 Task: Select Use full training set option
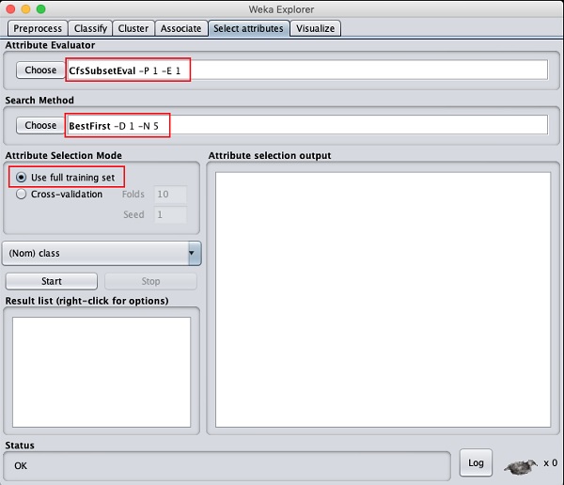coord(66,178)
